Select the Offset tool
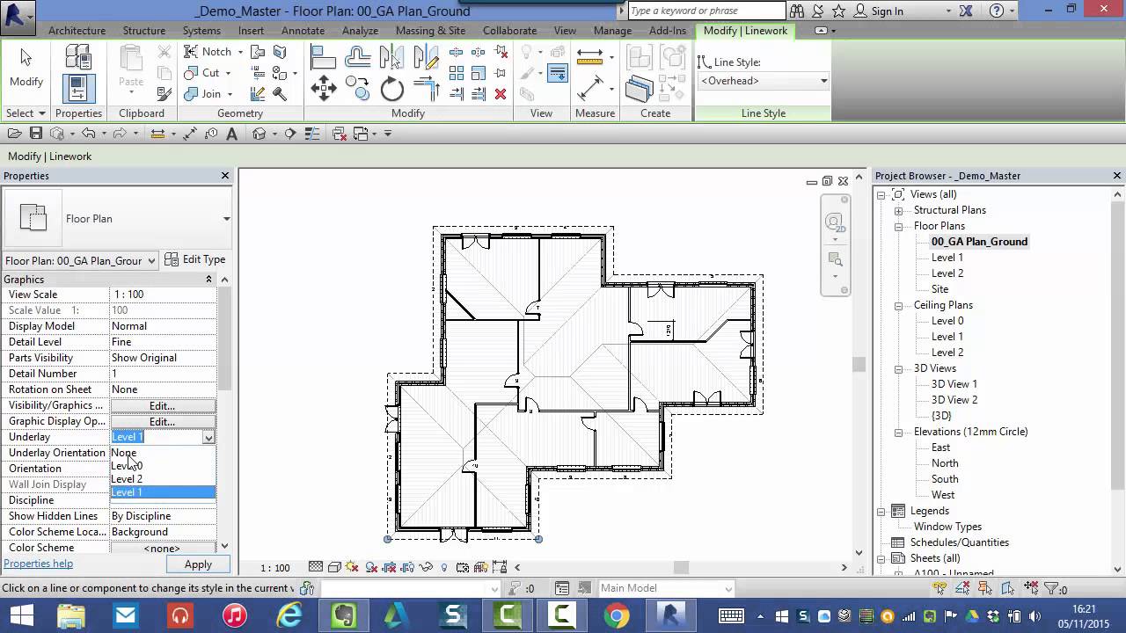1126x633 pixels. [x=357, y=58]
